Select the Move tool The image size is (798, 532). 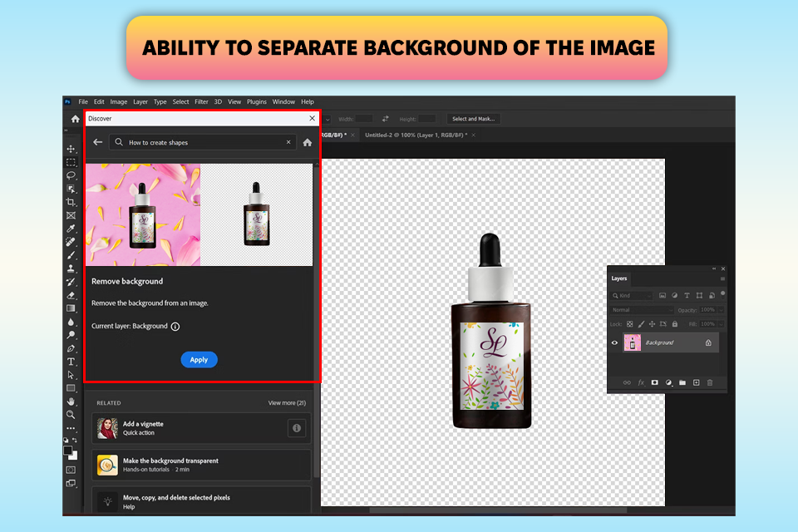point(71,149)
